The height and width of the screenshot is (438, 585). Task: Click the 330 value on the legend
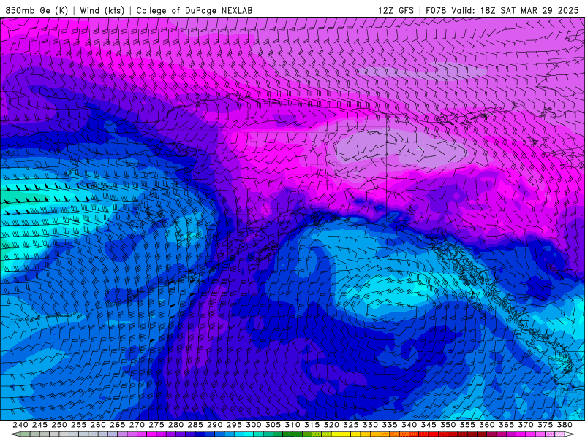click(x=370, y=425)
